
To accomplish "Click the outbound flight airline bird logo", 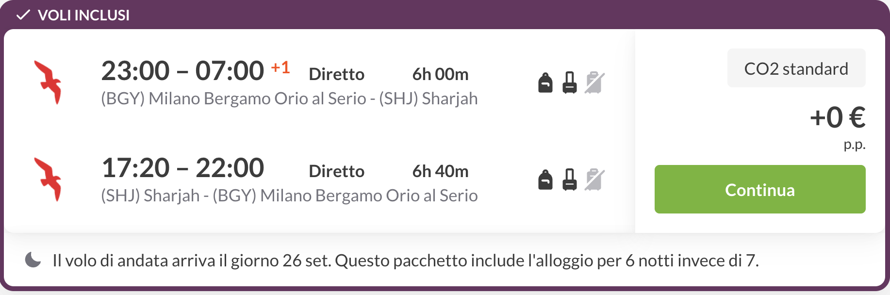I will point(48,82).
